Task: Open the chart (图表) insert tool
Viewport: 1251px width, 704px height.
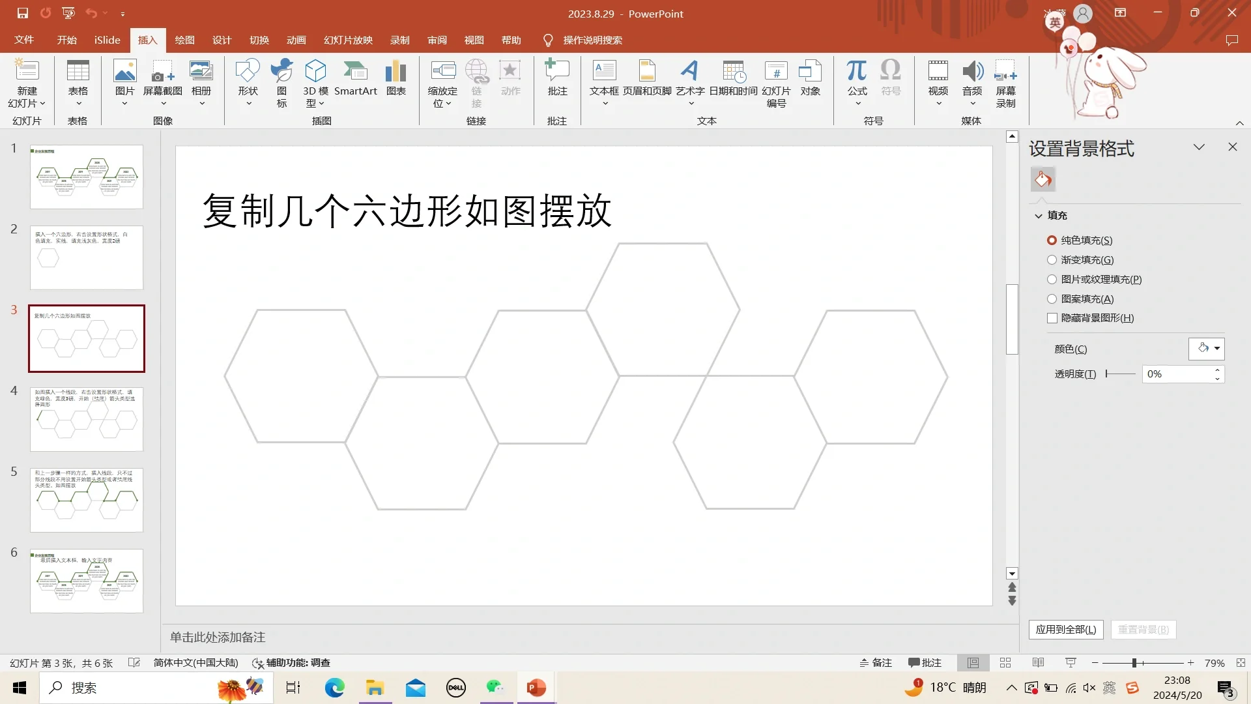Action: [x=395, y=78]
